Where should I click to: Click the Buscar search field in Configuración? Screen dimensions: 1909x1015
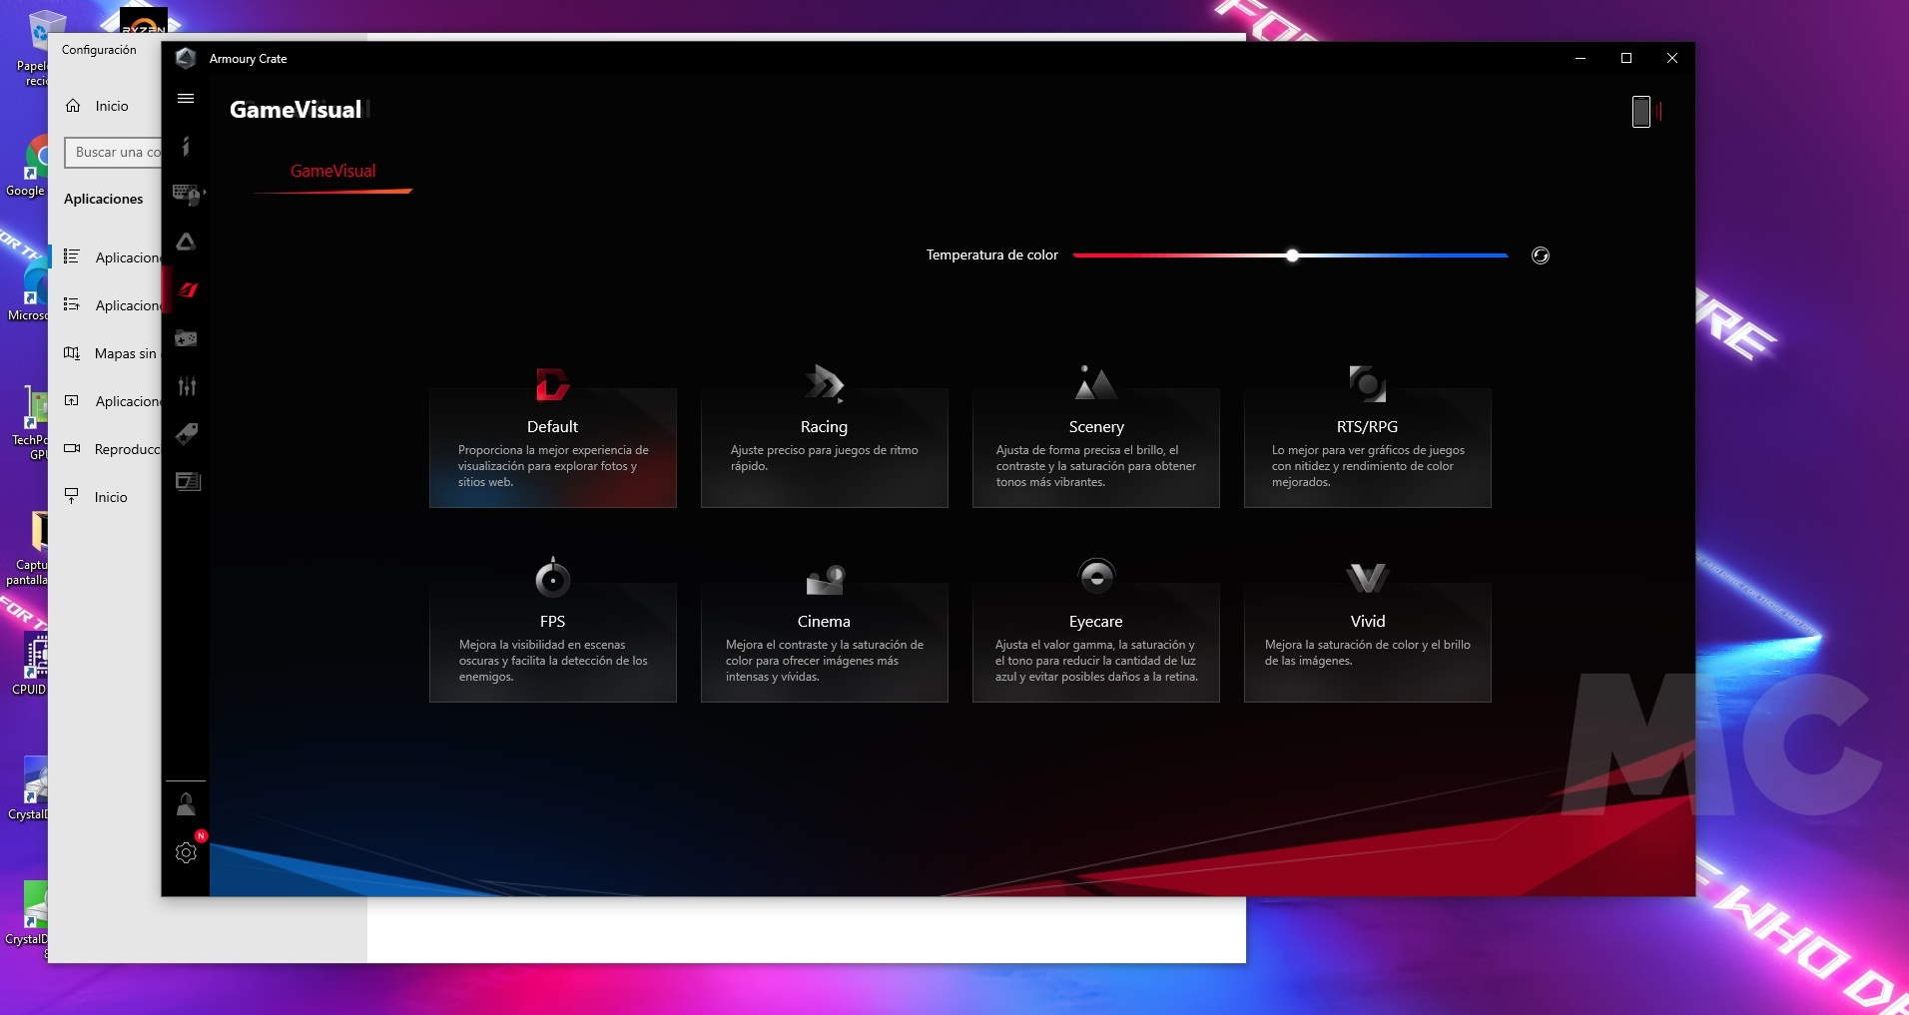(114, 153)
